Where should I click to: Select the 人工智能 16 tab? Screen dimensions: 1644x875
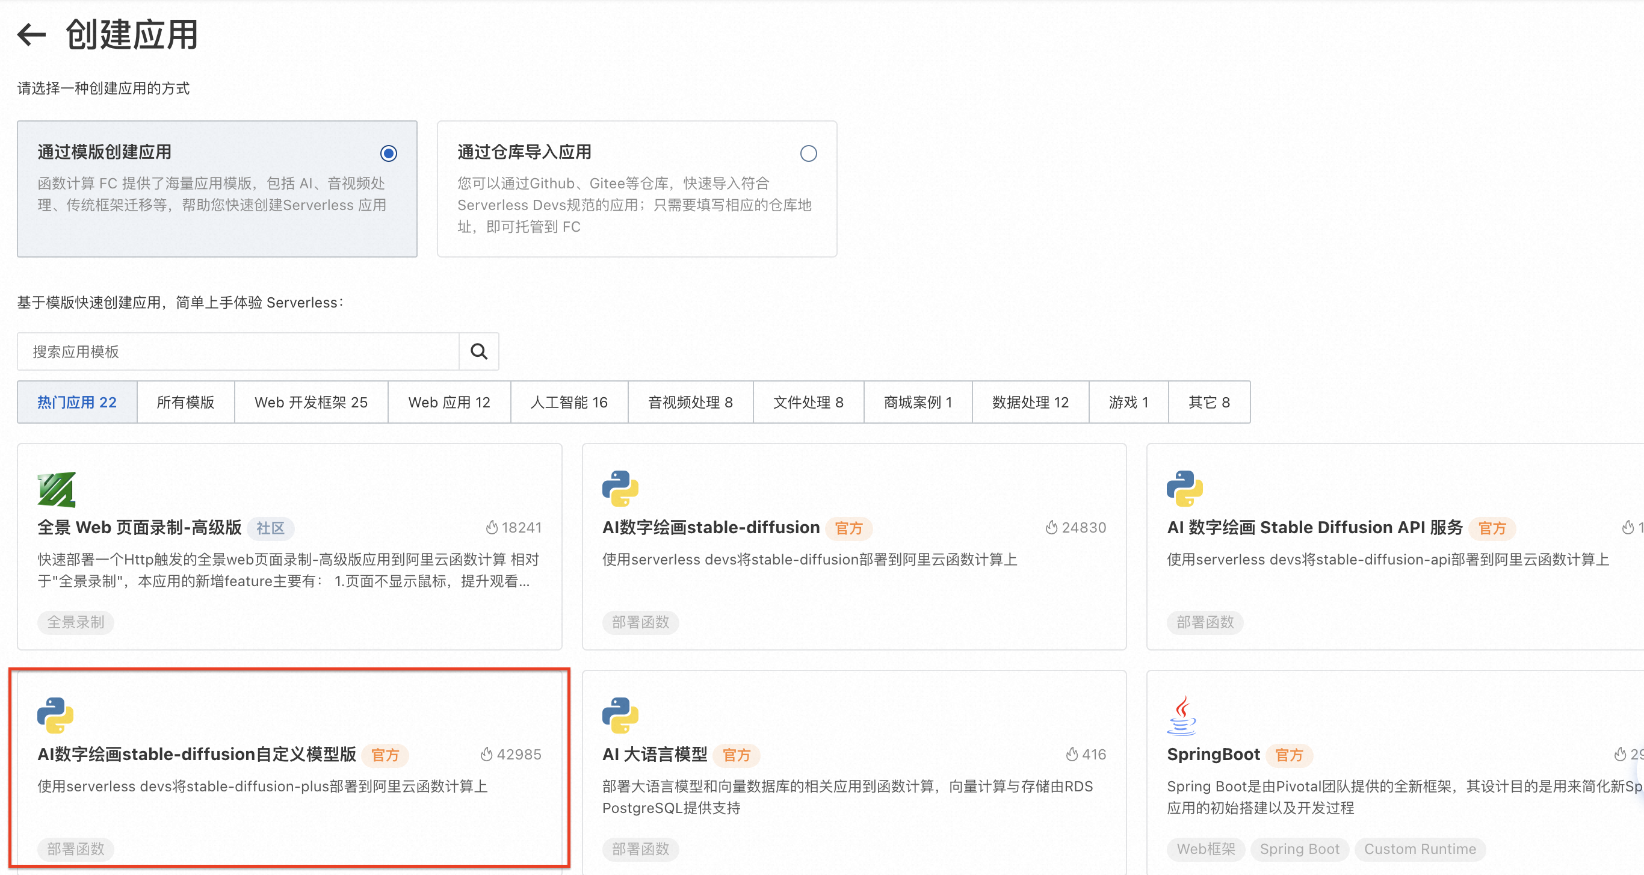569,402
